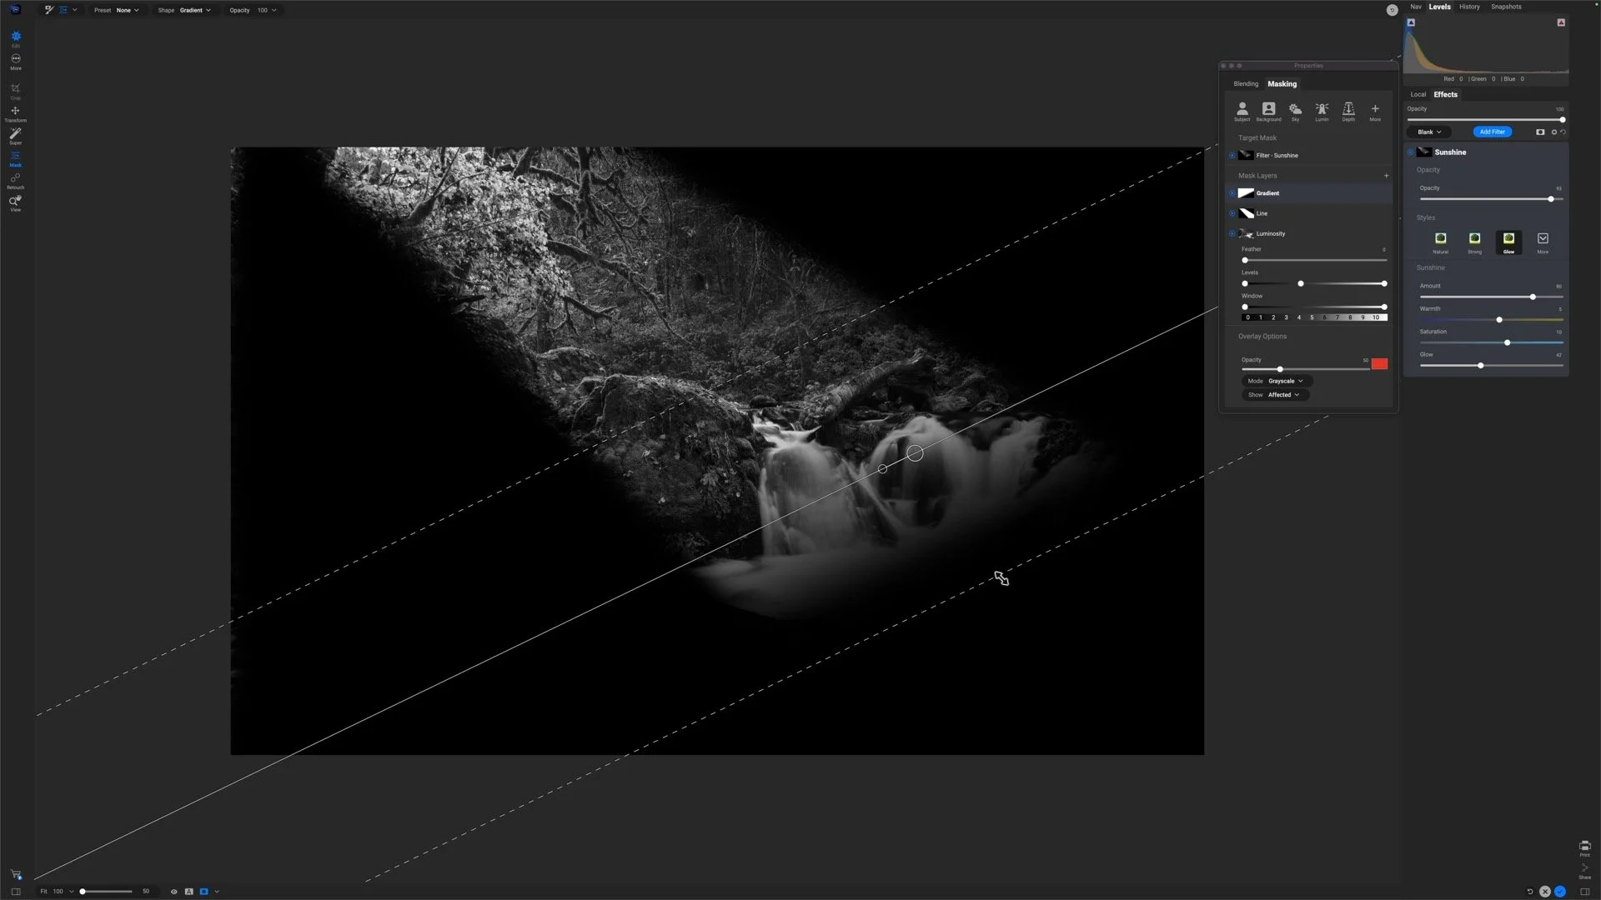Click the Sunshine Amount slider handle
The image size is (1601, 900).
pyautogui.click(x=1533, y=297)
